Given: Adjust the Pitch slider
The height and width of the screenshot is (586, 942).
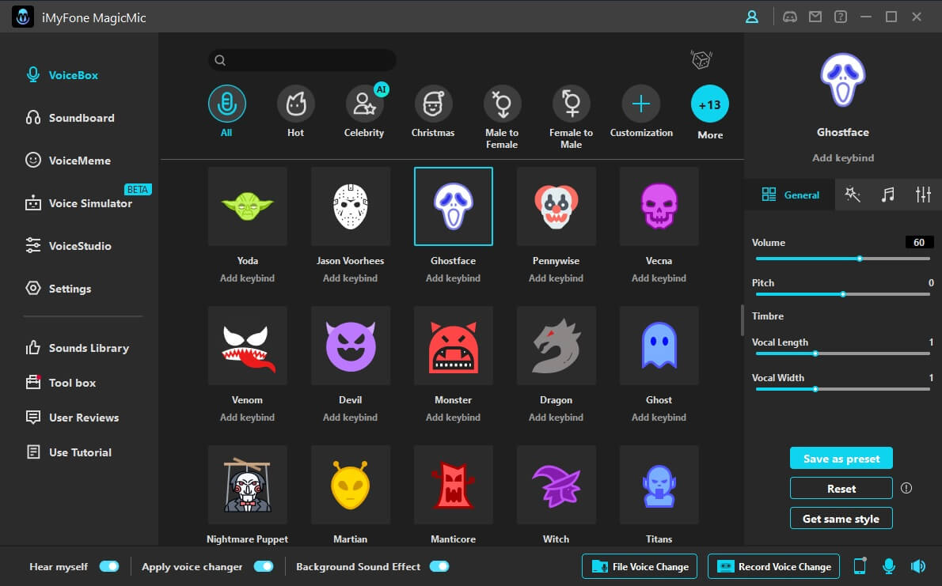Looking at the screenshot, I should [843, 294].
